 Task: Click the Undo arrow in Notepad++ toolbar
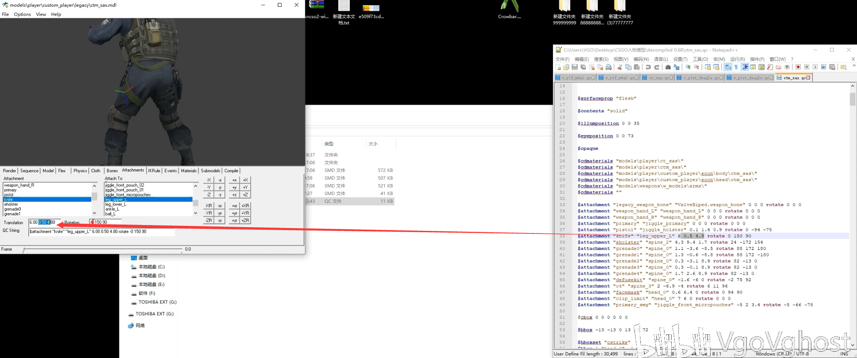648,67
